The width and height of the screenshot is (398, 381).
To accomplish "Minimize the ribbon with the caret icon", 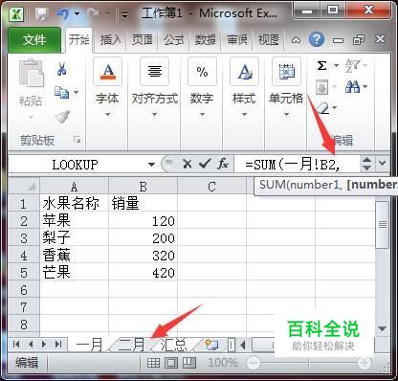I will (296, 40).
